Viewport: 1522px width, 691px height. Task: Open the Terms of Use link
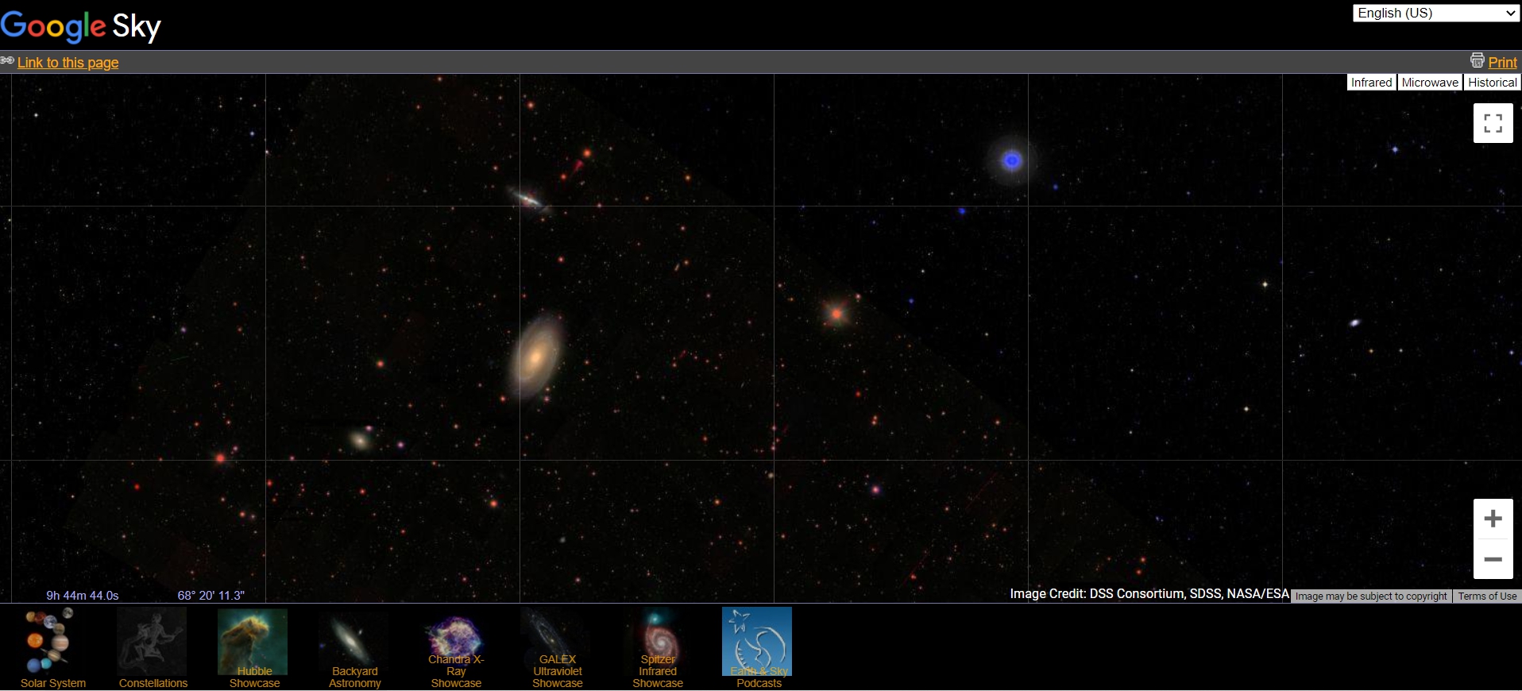[1487, 596]
